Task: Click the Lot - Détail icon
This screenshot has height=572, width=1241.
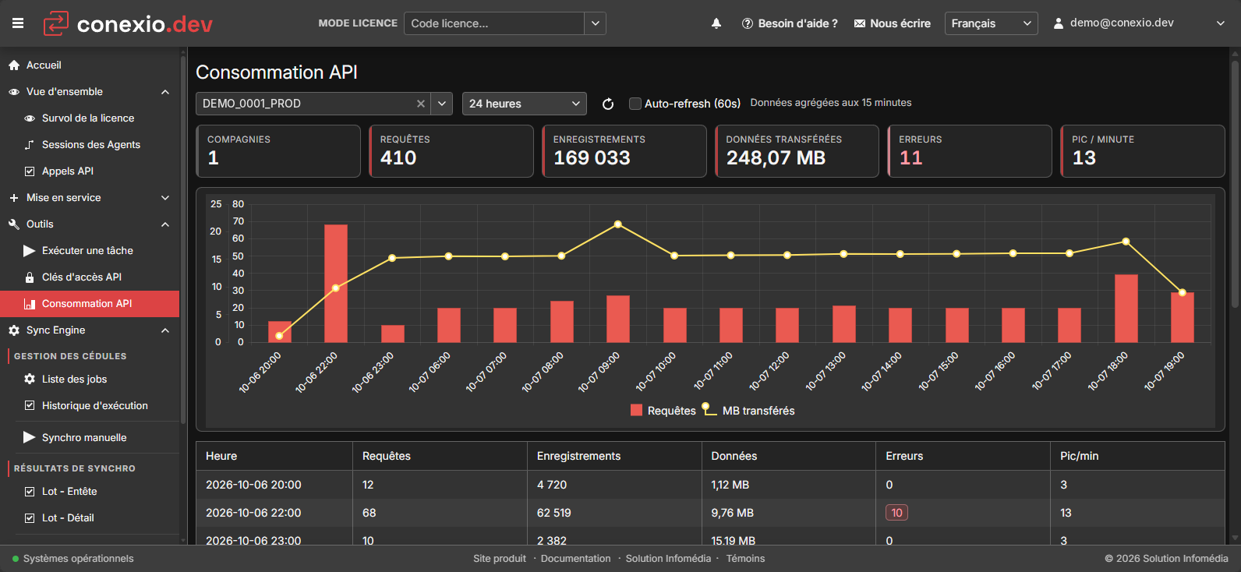Action: [x=30, y=518]
